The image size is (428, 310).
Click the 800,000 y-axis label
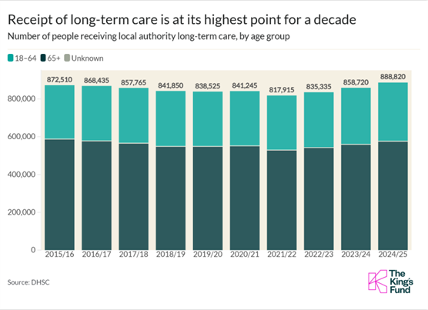(x=22, y=98)
